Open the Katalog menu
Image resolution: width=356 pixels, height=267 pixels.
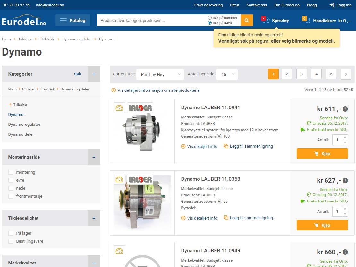tap(73, 20)
